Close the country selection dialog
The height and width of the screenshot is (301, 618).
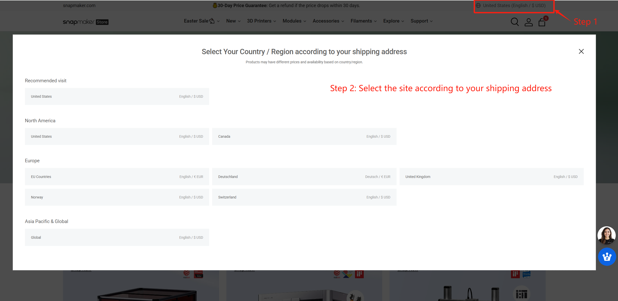(x=581, y=51)
